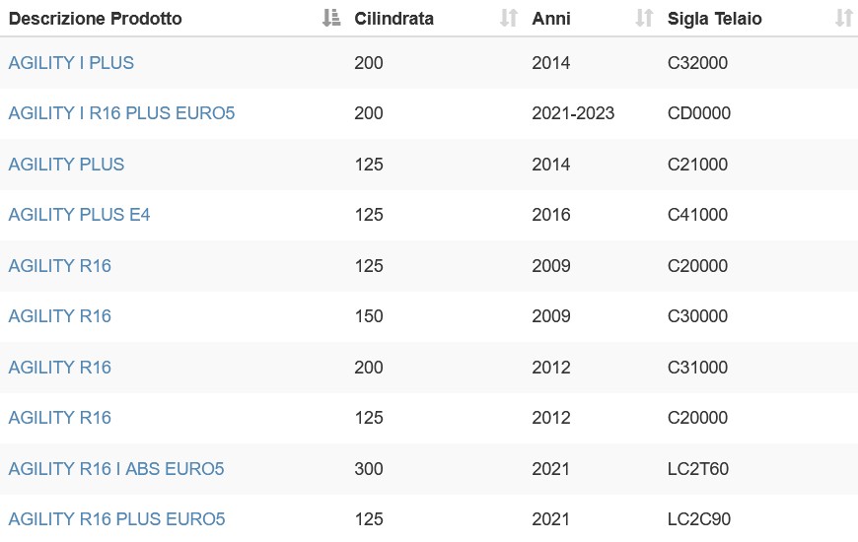Click the Sigla Telaio sort arrows

point(844,18)
